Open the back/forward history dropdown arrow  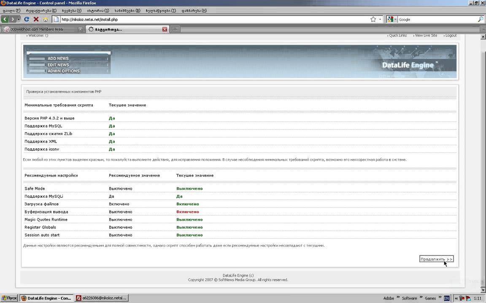(18, 19)
